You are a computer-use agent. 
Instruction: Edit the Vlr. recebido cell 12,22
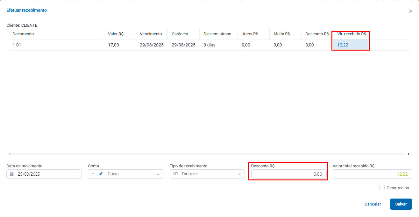(x=350, y=45)
